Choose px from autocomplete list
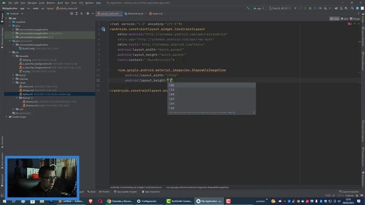Viewport: 365px width, 205px height. click(x=212, y=104)
